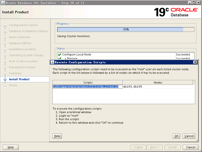202x152 pixels.
Task: Click the Oracle 19c Database logo
Action: pos(176,12)
